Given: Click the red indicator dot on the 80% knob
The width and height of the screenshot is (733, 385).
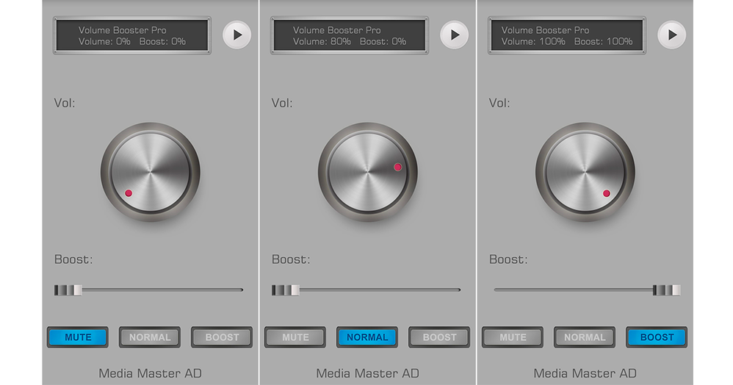Looking at the screenshot, I should tap(397, 168).
